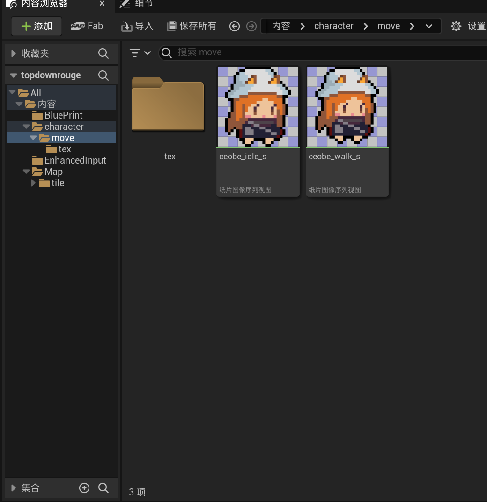
Task: Select the EnhancedInput folder in tree
Action: point(61,160)
